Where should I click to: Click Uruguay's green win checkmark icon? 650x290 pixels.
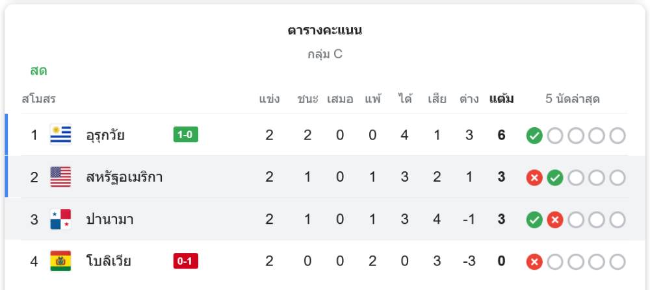point(534,136)
